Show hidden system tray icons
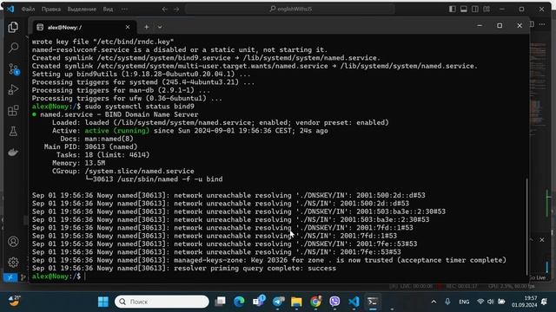The height and width of the screenshot is (312, 556). pyautogui.click(x=434, y=302)
